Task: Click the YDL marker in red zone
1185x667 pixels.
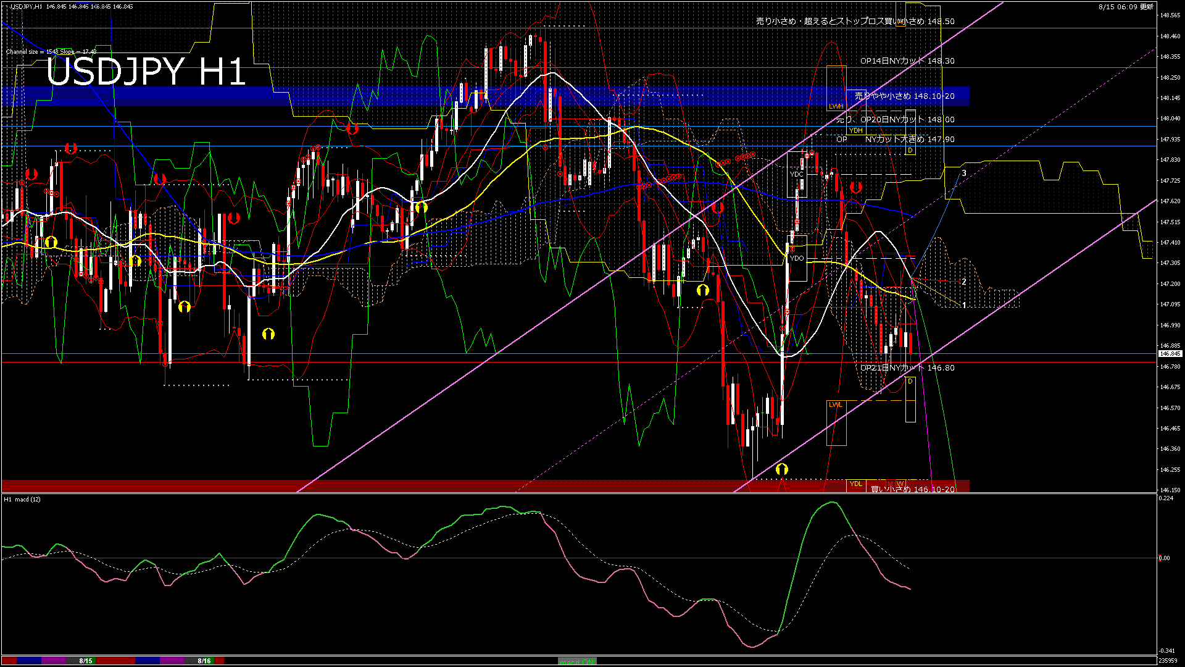Action: 855,484
